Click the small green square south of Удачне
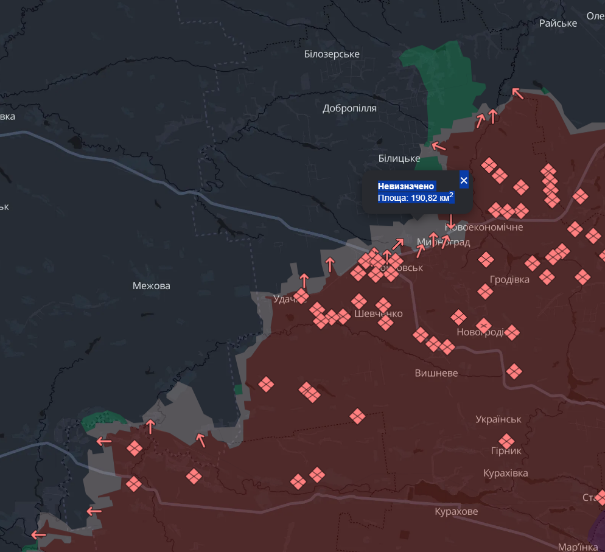The image size is (605, 552). pyautogui.click(x=239, y=390)
